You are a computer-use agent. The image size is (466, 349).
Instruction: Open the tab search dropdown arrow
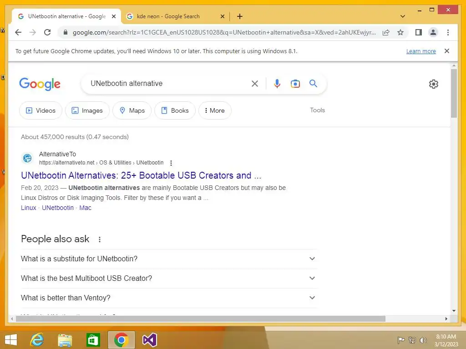tap(403, 16)
